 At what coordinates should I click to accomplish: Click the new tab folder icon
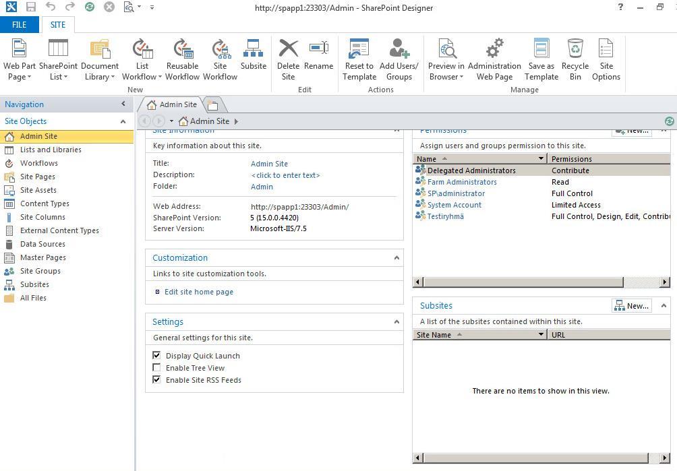click(x=213, y=105)
